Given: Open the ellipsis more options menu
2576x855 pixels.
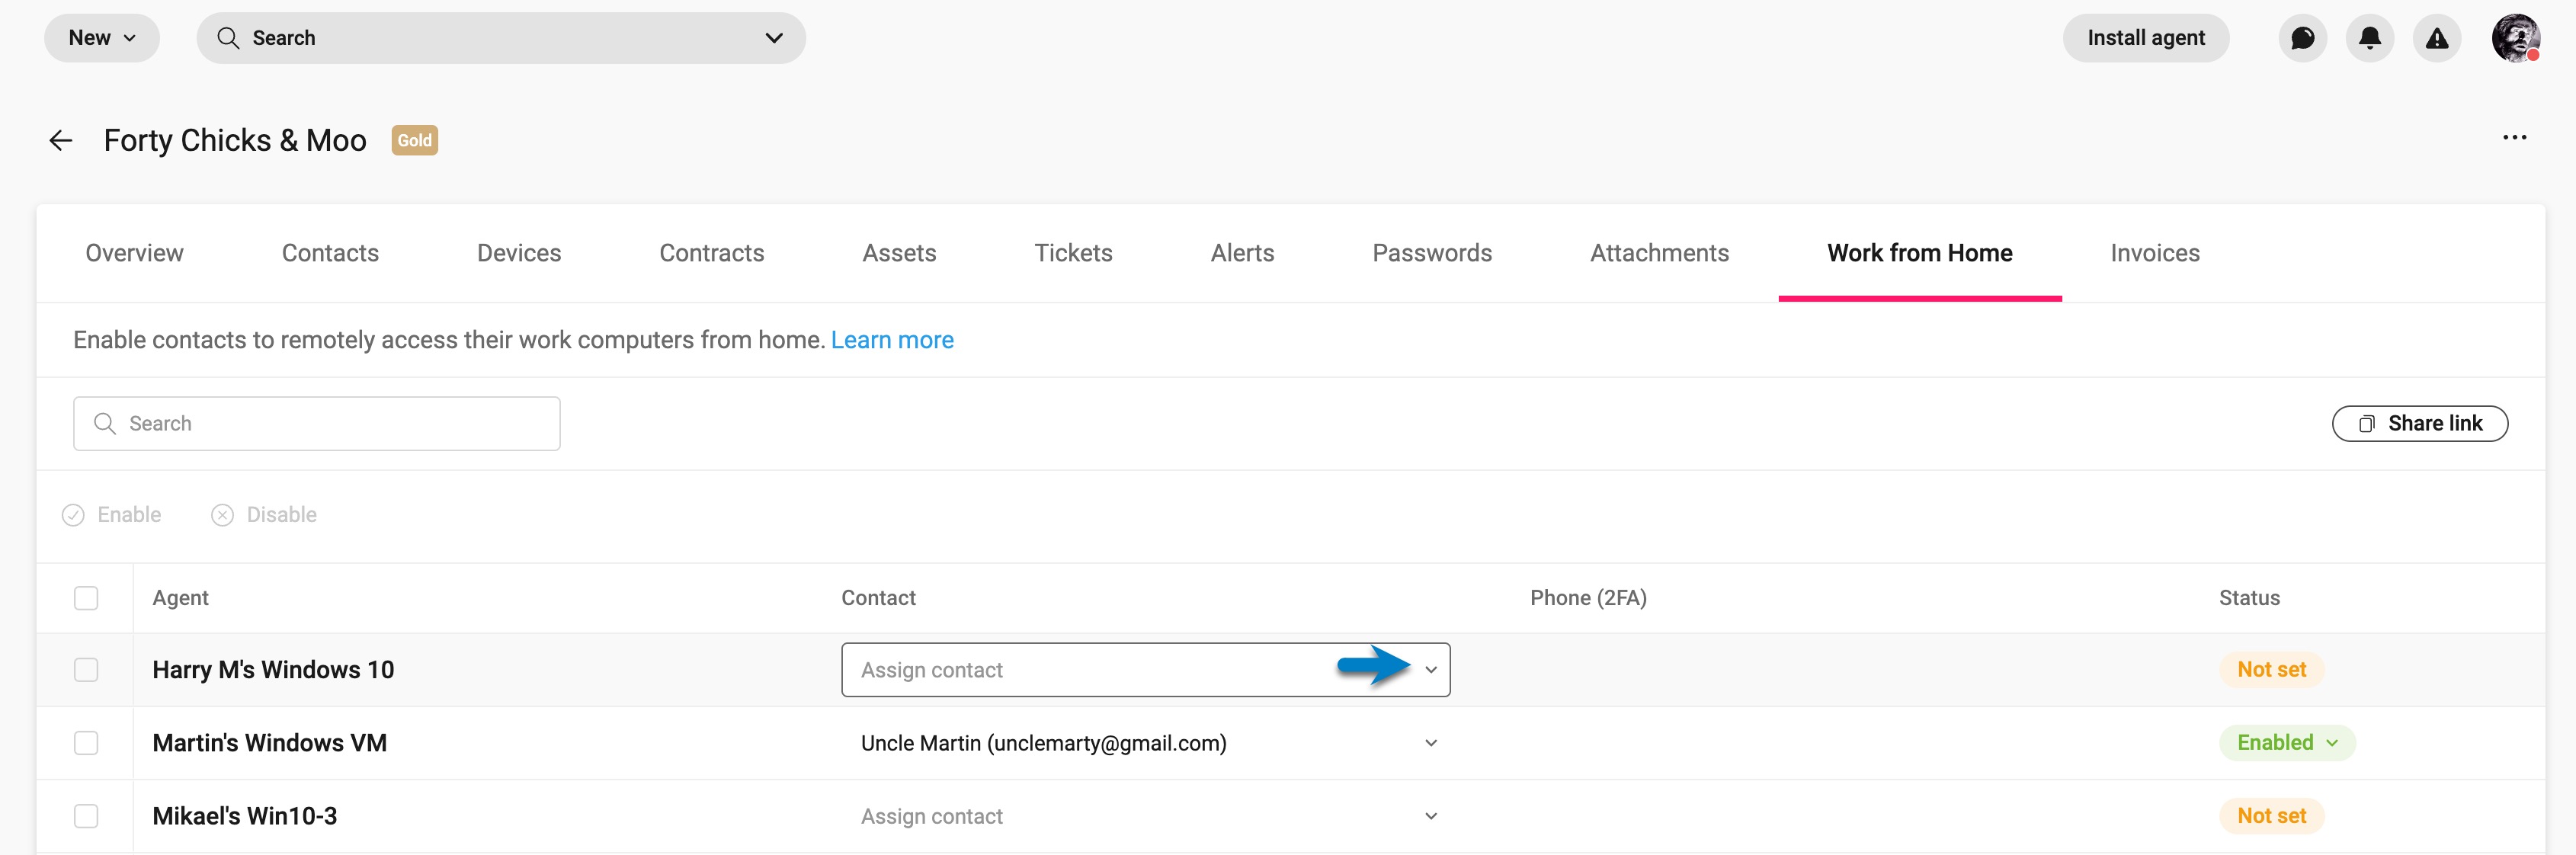Looking at the screenshot, I should (x=2515, y=137).
